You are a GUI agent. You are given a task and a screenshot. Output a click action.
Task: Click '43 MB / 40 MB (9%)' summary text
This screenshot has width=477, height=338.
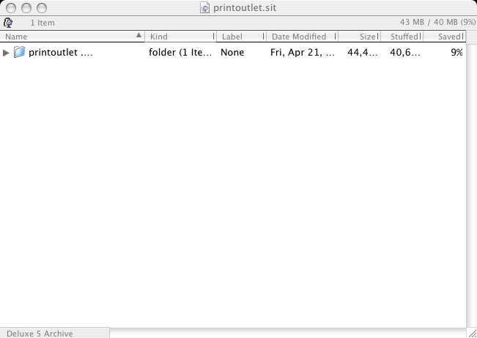[x=437, y=22]
